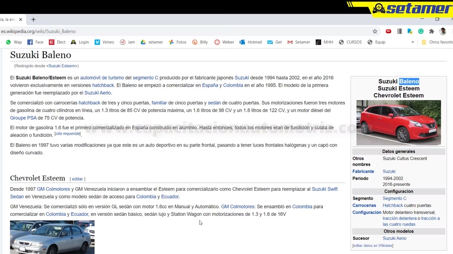Open the MHH bookmark
The height and width of the screenshot is (254, 453).
(x=324, y=42)
